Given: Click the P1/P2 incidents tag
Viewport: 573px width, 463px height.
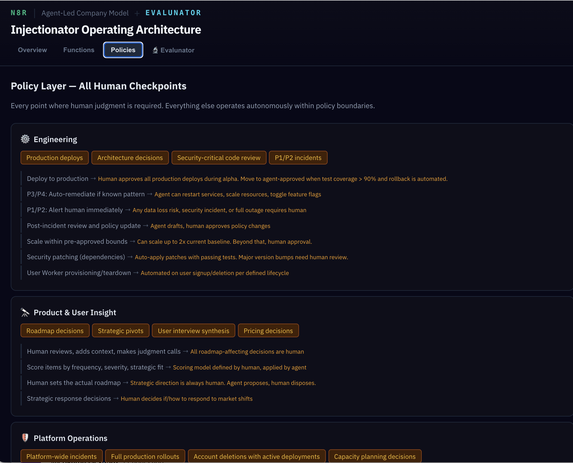Looking at the screenshot, I should click(298, 158).
